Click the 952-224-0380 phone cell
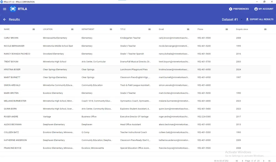This screenshot has height=162, width=276. pos(204,117)
